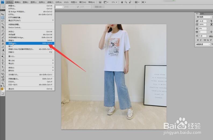Viewport: 213px width, 140px height.
Task: Select the Brush tool
Action: point(3,37)
